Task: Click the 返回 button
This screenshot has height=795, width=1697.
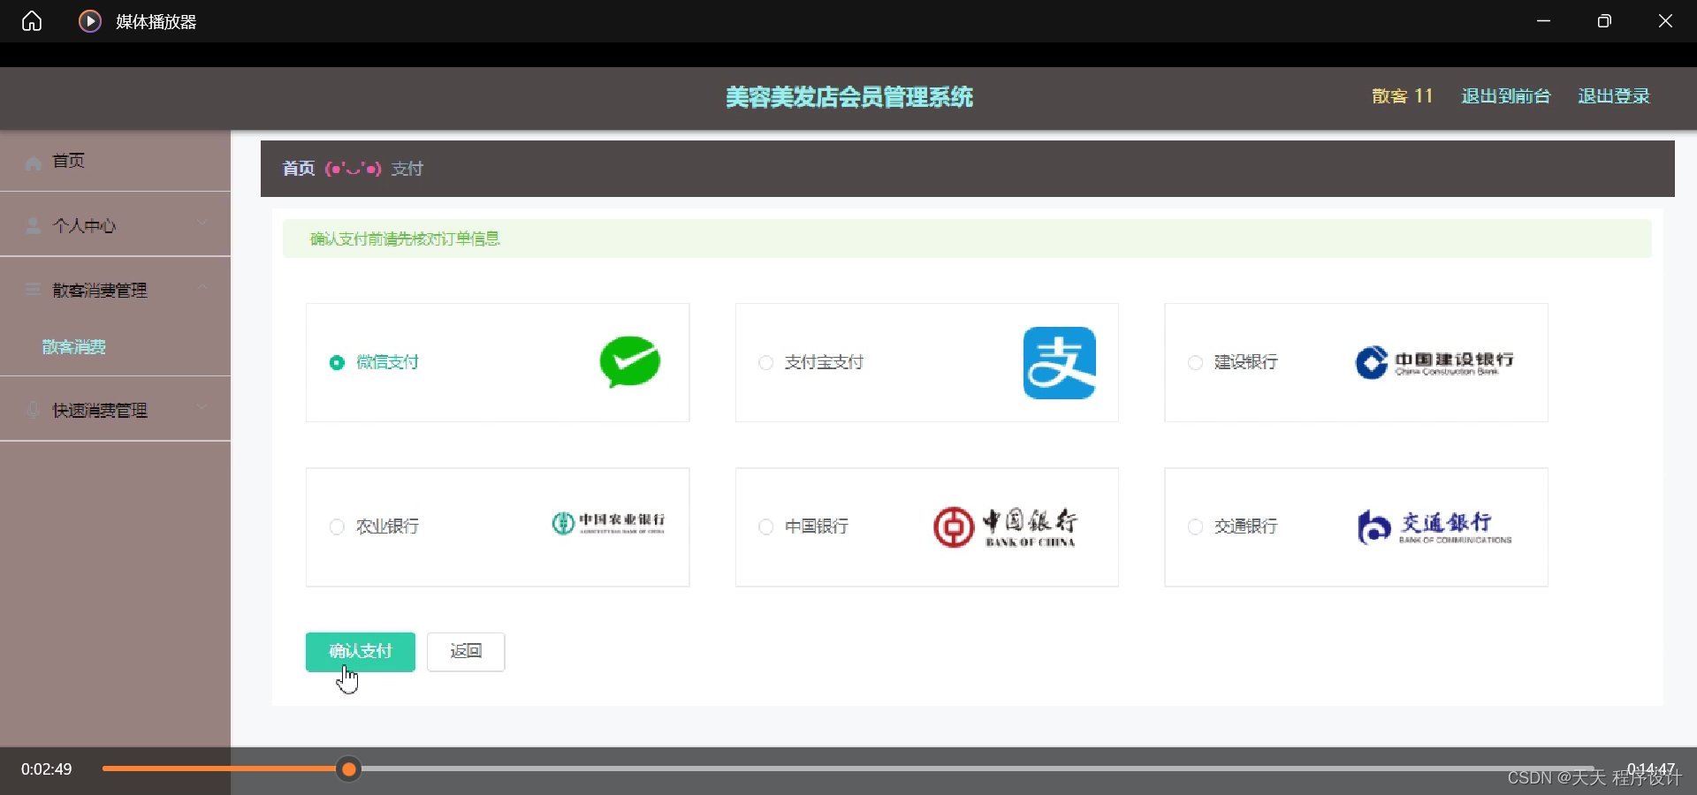Action: [466, 652]
